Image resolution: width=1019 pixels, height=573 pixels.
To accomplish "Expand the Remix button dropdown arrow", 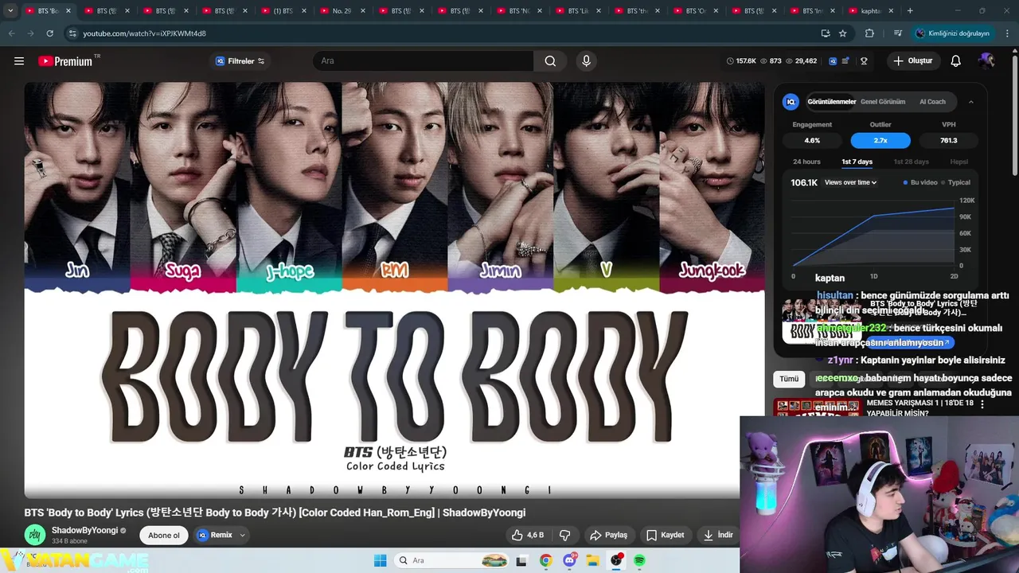I will point(242,535).
